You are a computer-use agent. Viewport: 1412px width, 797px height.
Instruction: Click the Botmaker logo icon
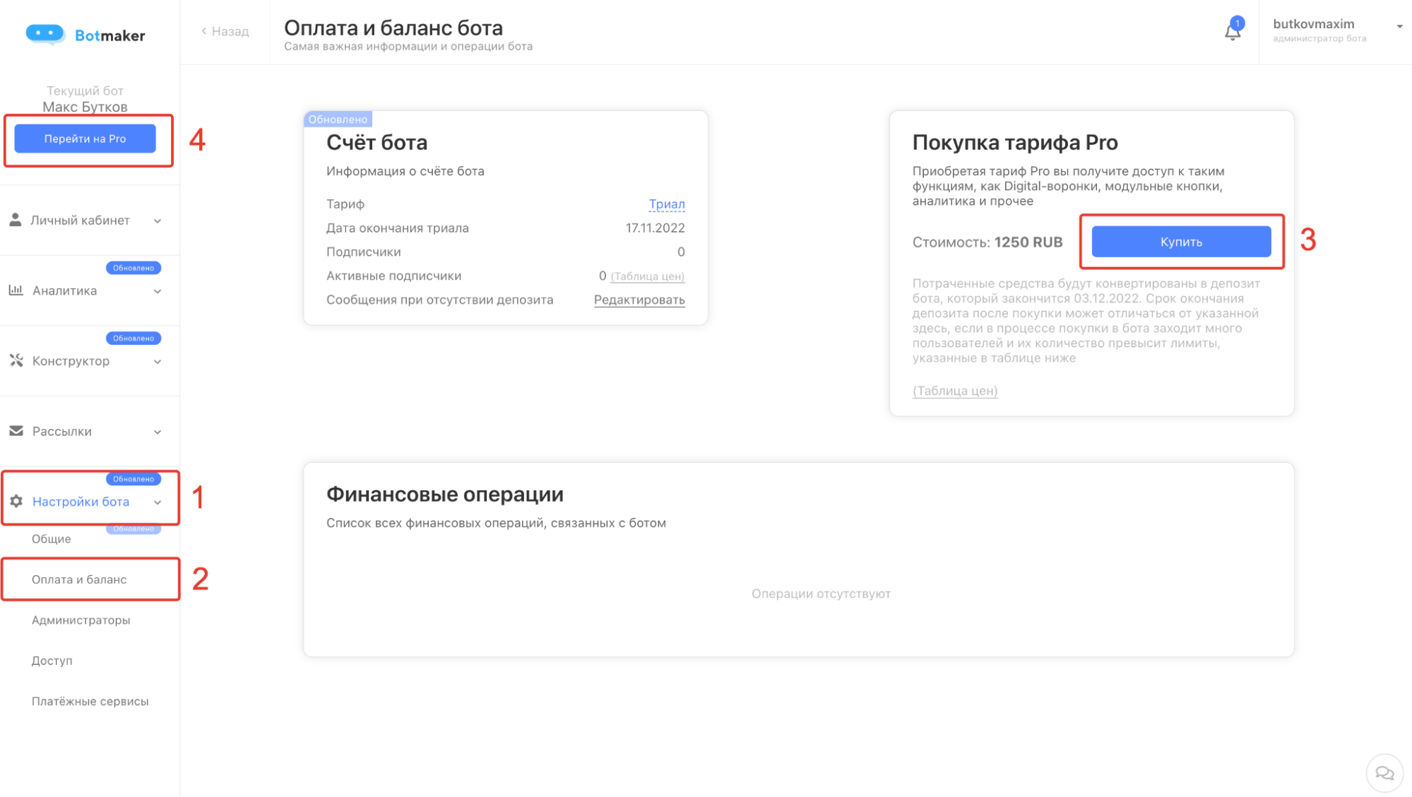coord(45,34)
